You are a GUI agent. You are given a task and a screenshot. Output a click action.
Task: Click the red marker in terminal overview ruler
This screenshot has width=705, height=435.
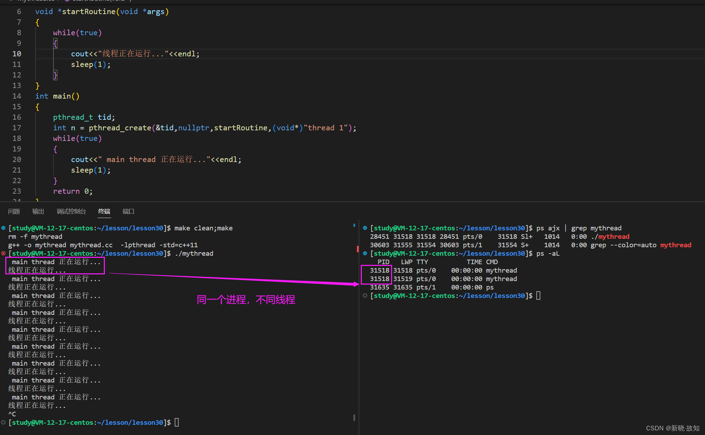tap(358, 249)
